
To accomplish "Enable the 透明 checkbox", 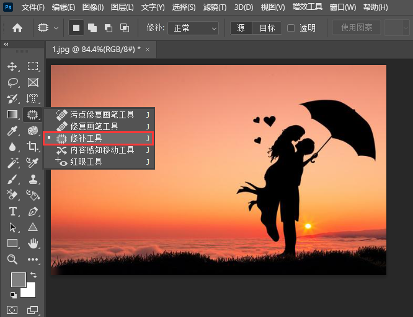I will 291,28.
